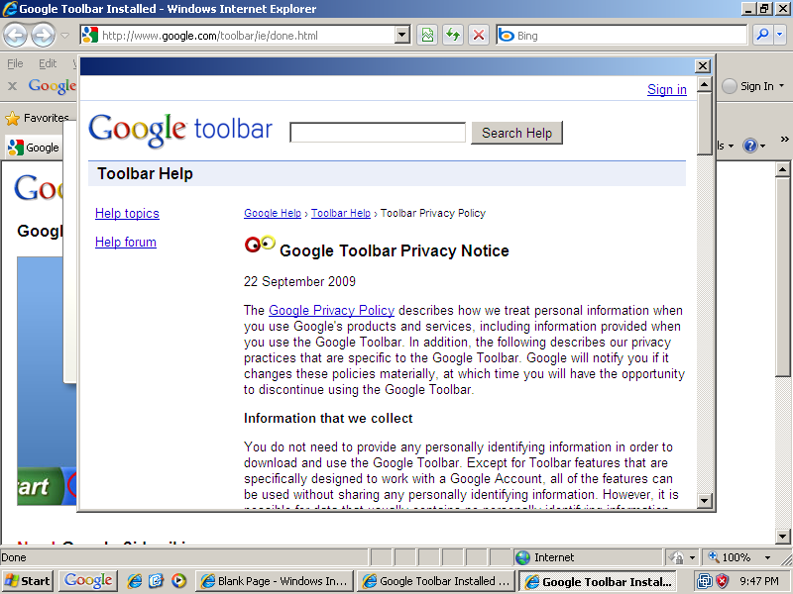793x594 pixels.
Task: Click the Google Help breadcrumb link
Action: [272, 213]
